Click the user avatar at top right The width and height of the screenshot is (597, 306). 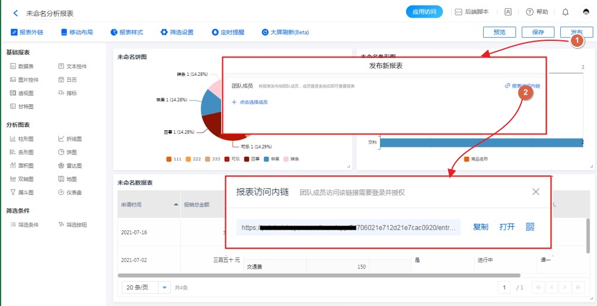[585, 12]
